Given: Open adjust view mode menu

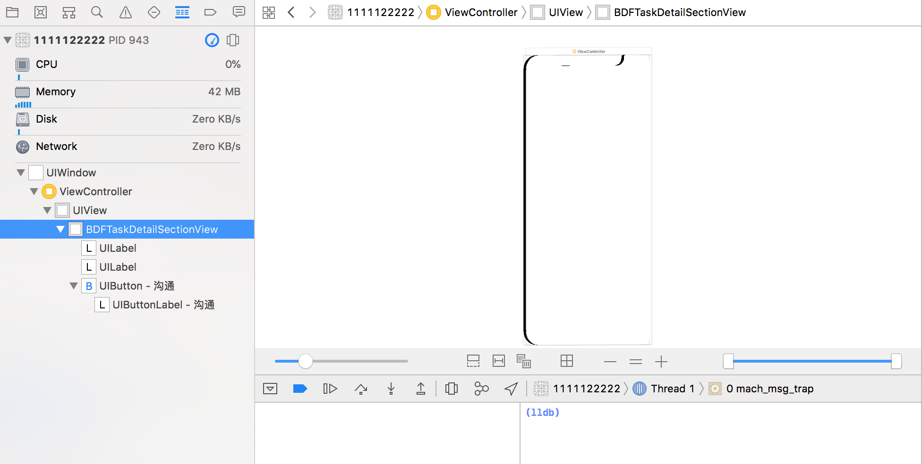Looking at the screenshot, I should (524, 361).
